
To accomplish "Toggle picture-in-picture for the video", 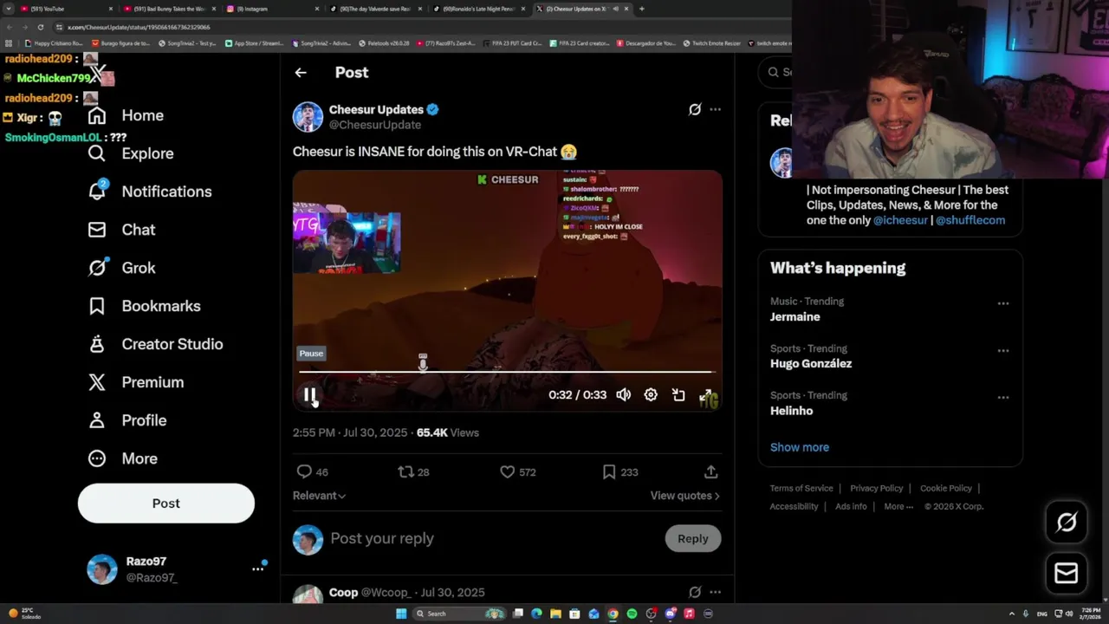I will tap(678, 395).
